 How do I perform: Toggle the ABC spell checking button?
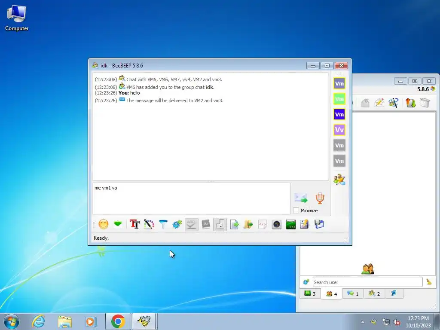pos(191,224)
